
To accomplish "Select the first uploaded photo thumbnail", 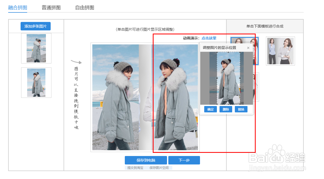I will pos(36,48).
